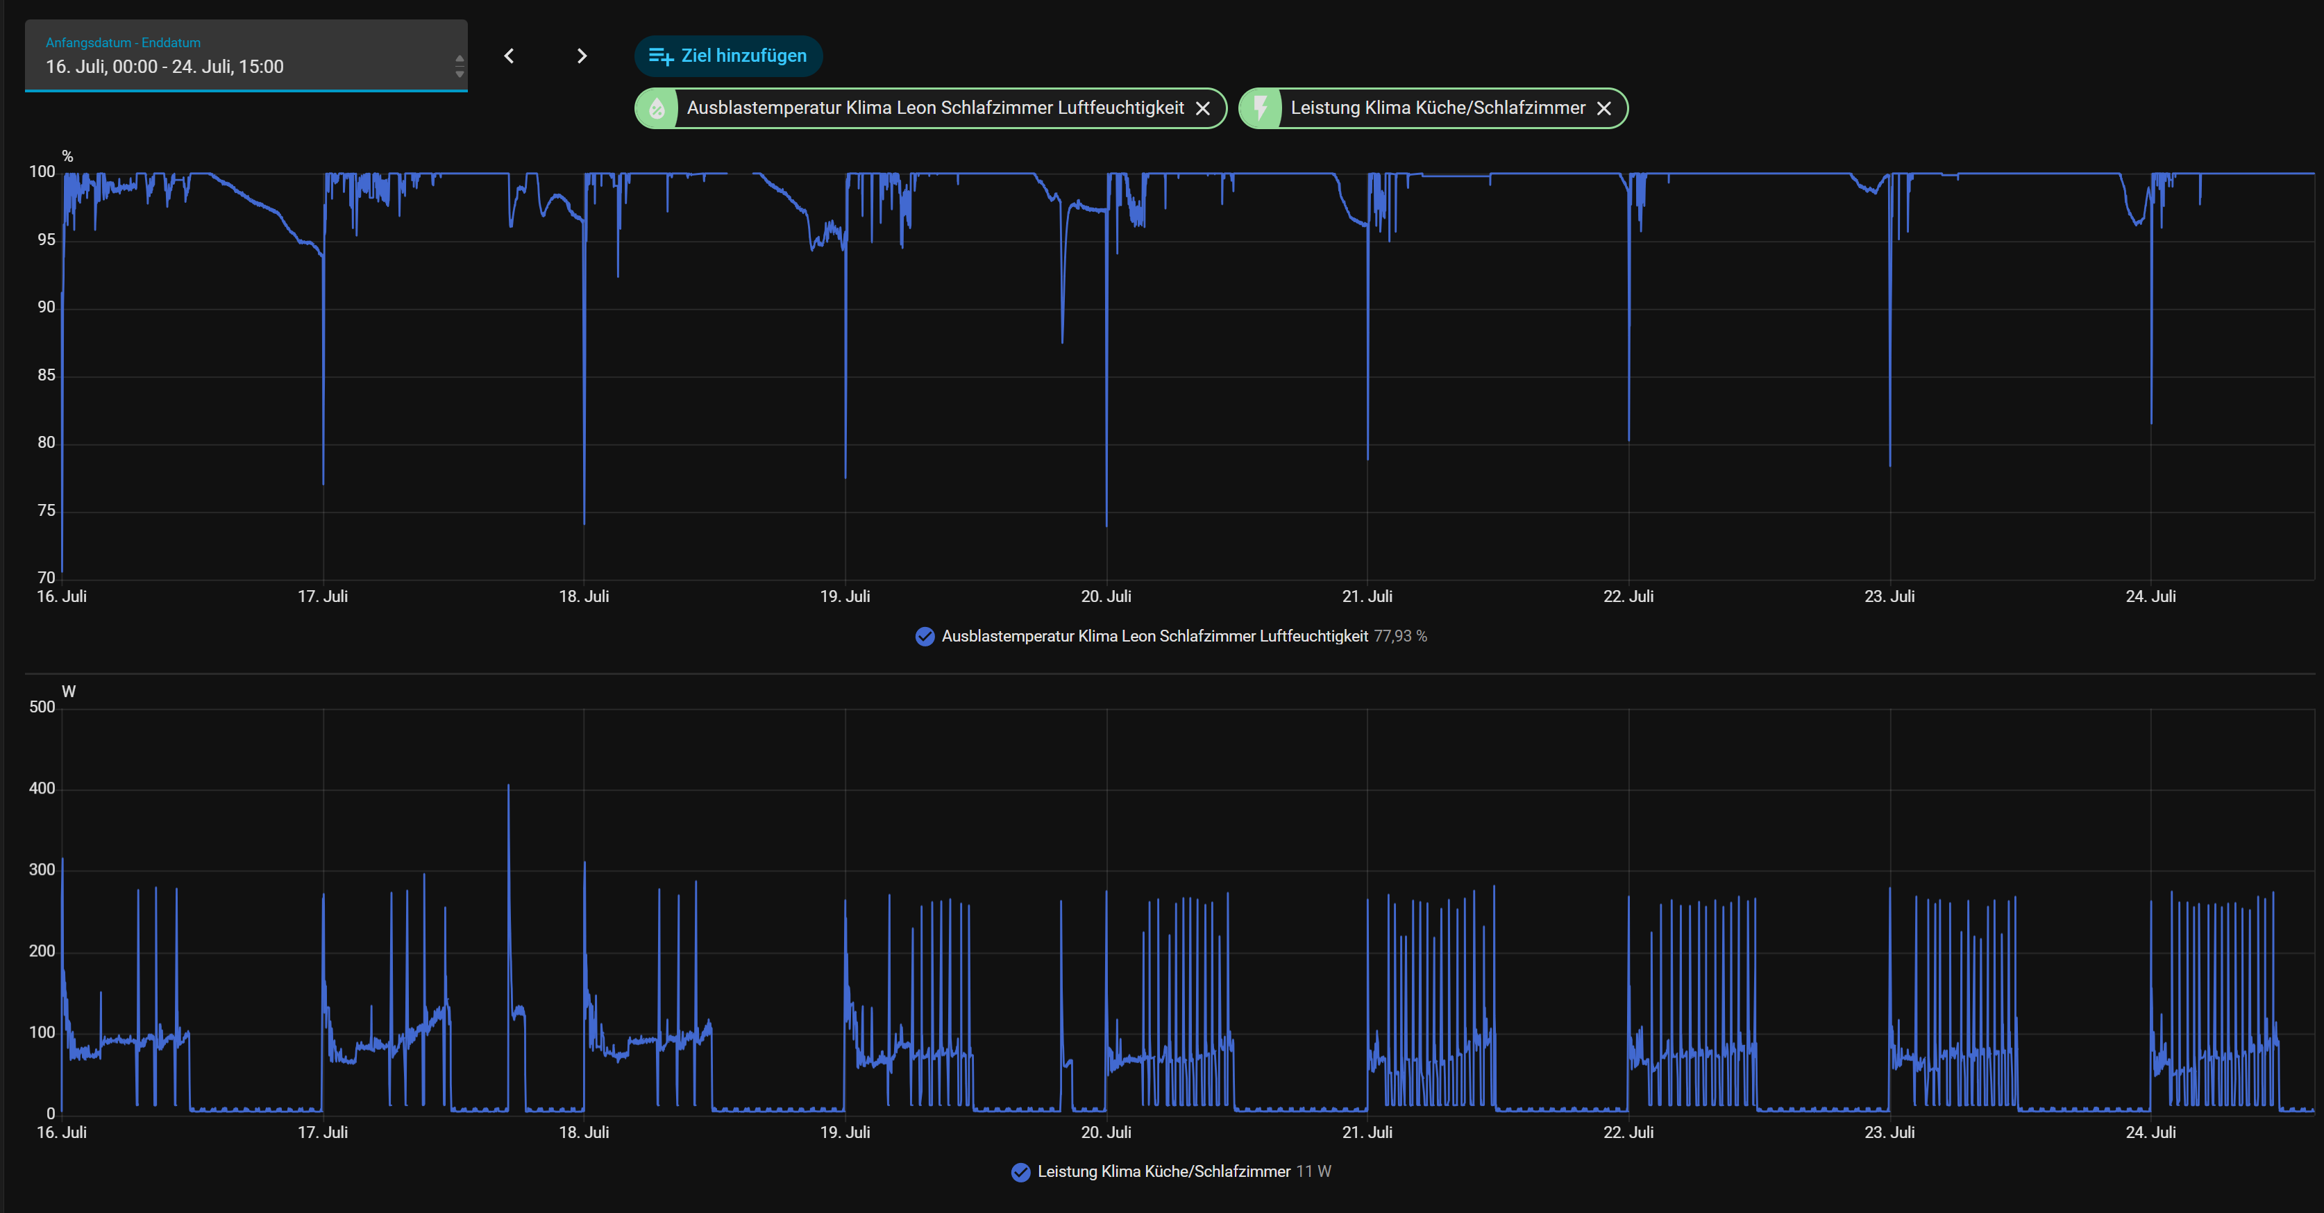Toggle the humidity series legend checkbox

coord(925,636)
